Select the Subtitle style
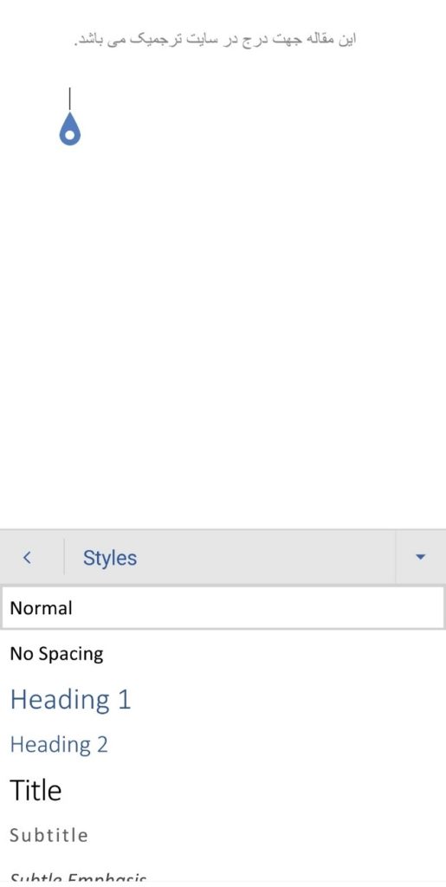This screenshot has width=446, height=887. (49, 835)
